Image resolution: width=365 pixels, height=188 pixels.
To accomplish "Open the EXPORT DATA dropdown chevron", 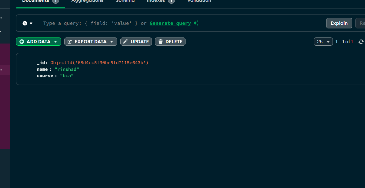I will pyautogui.click(x=112, y=41).
